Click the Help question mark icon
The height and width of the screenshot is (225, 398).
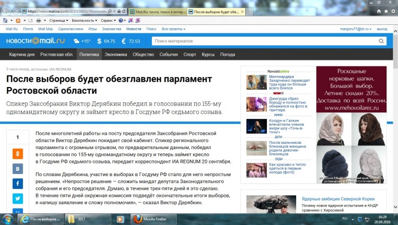(121, 20)
